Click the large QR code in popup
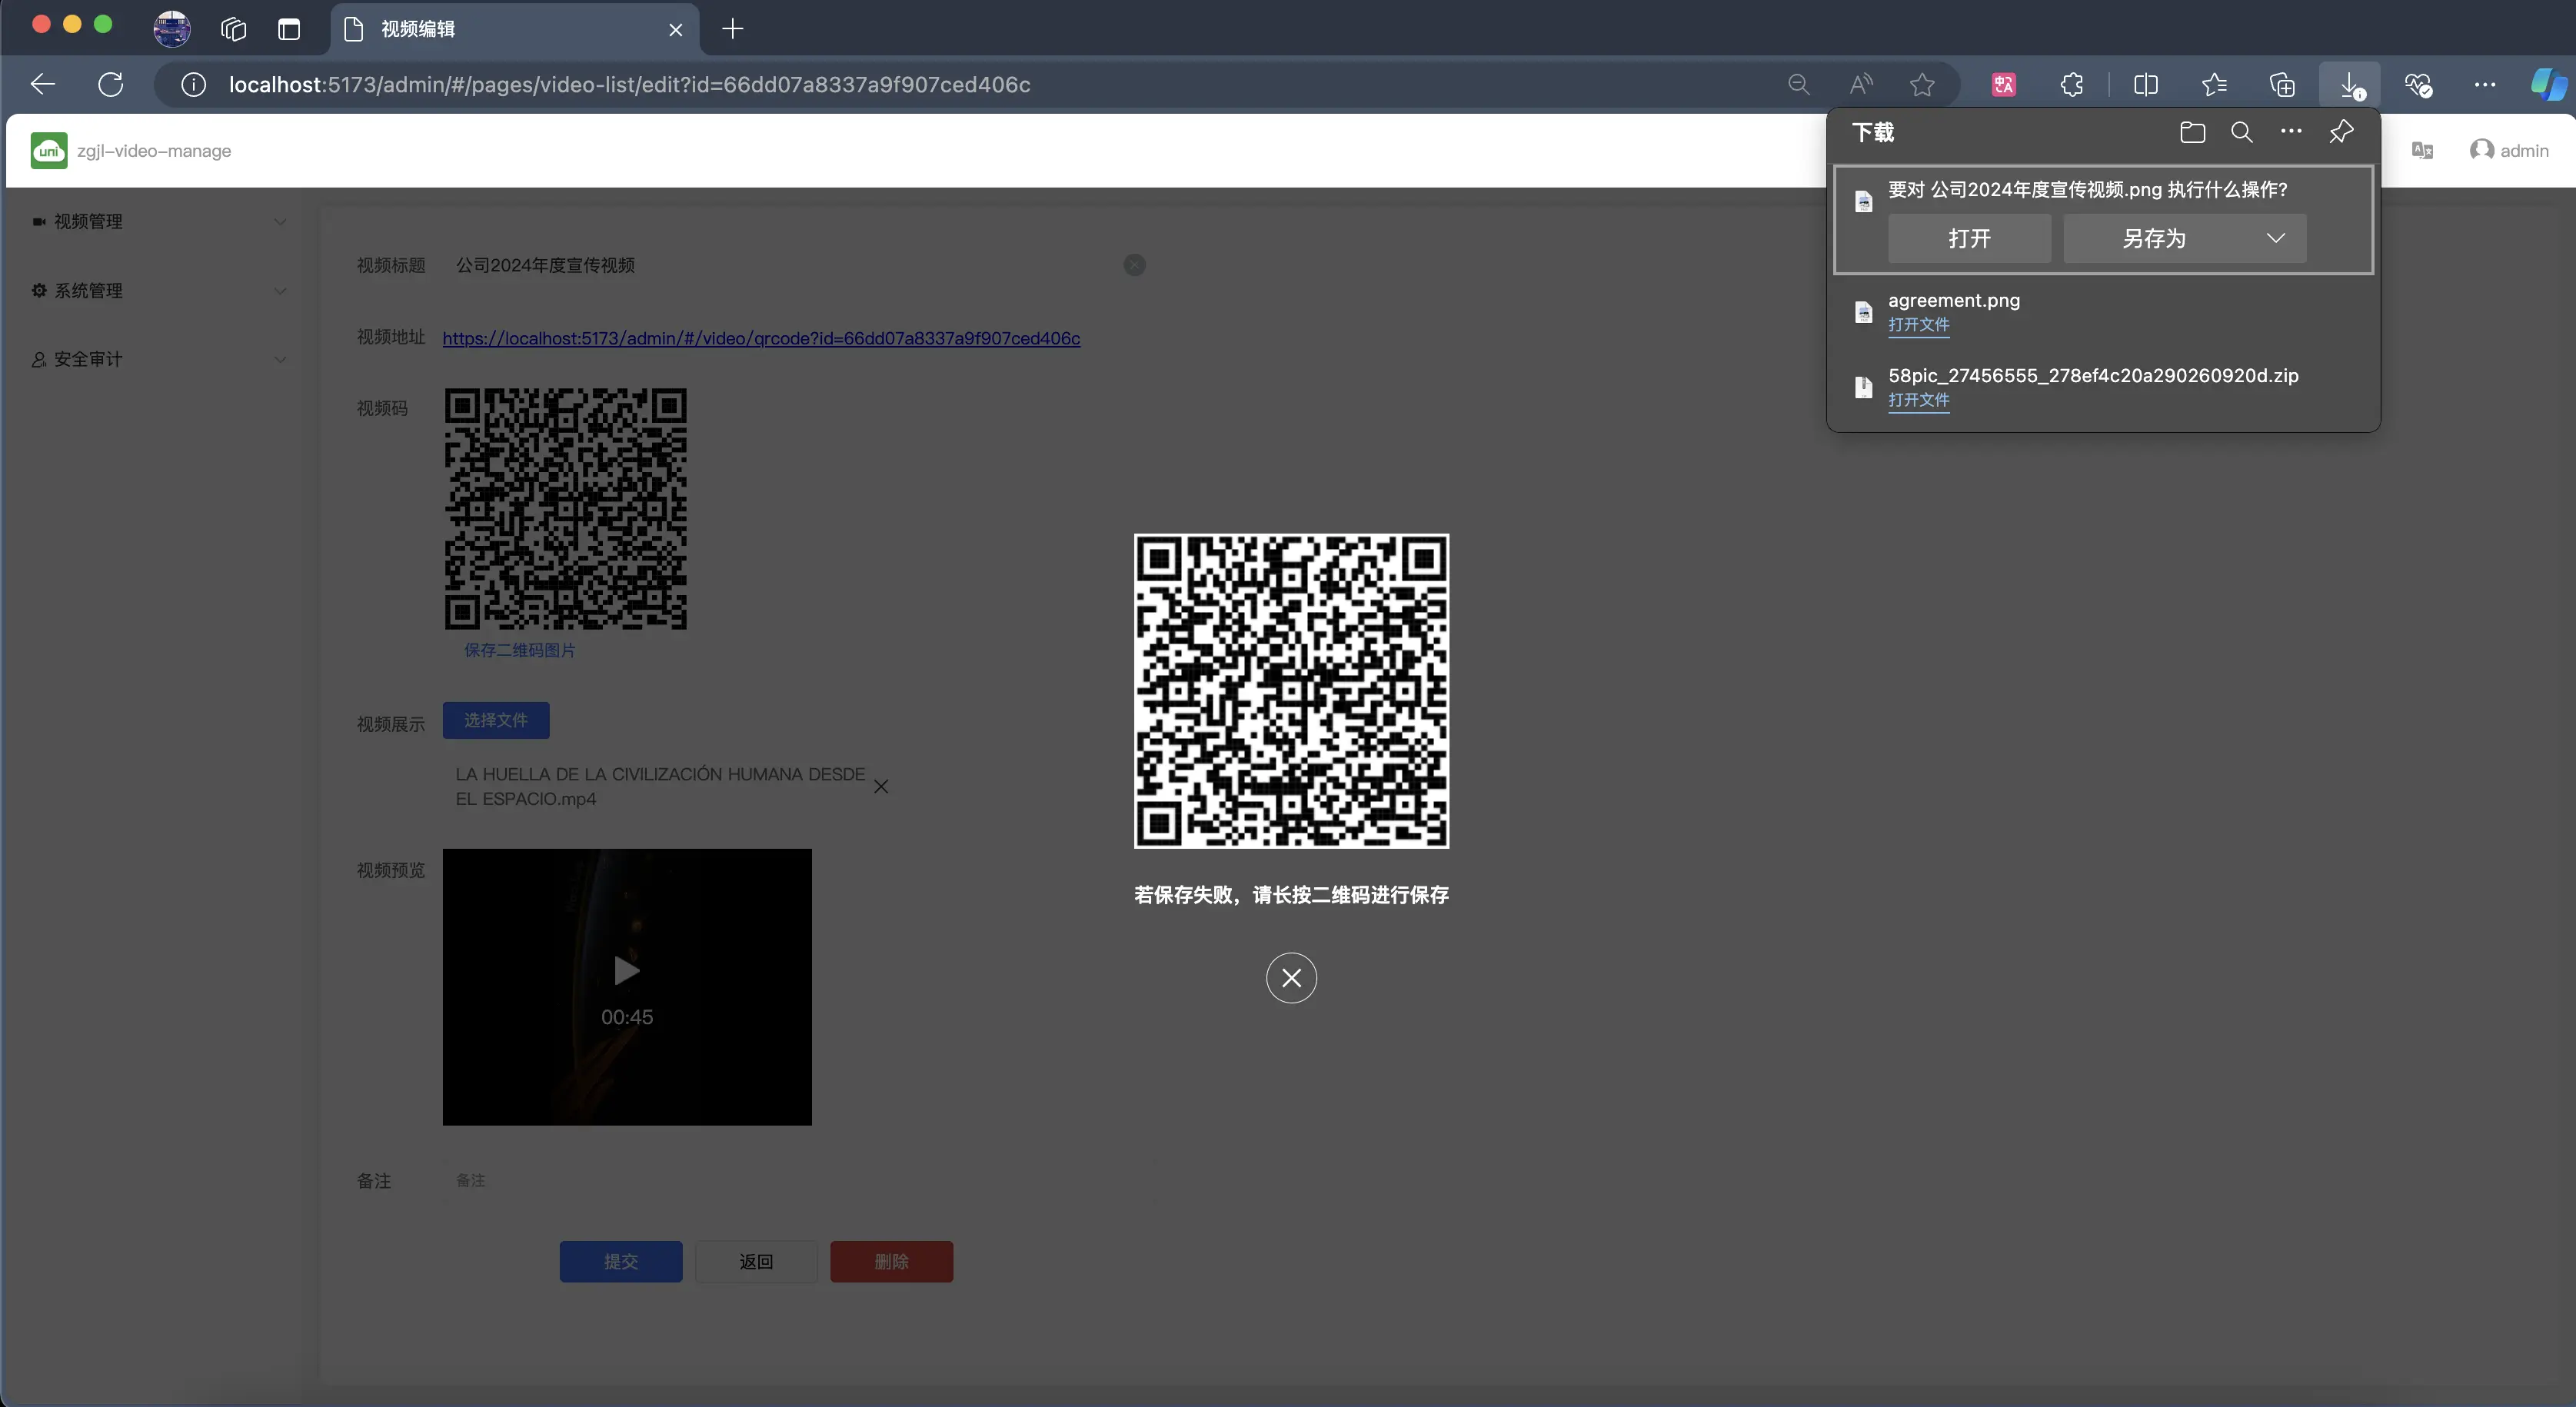 (1291, 691)
